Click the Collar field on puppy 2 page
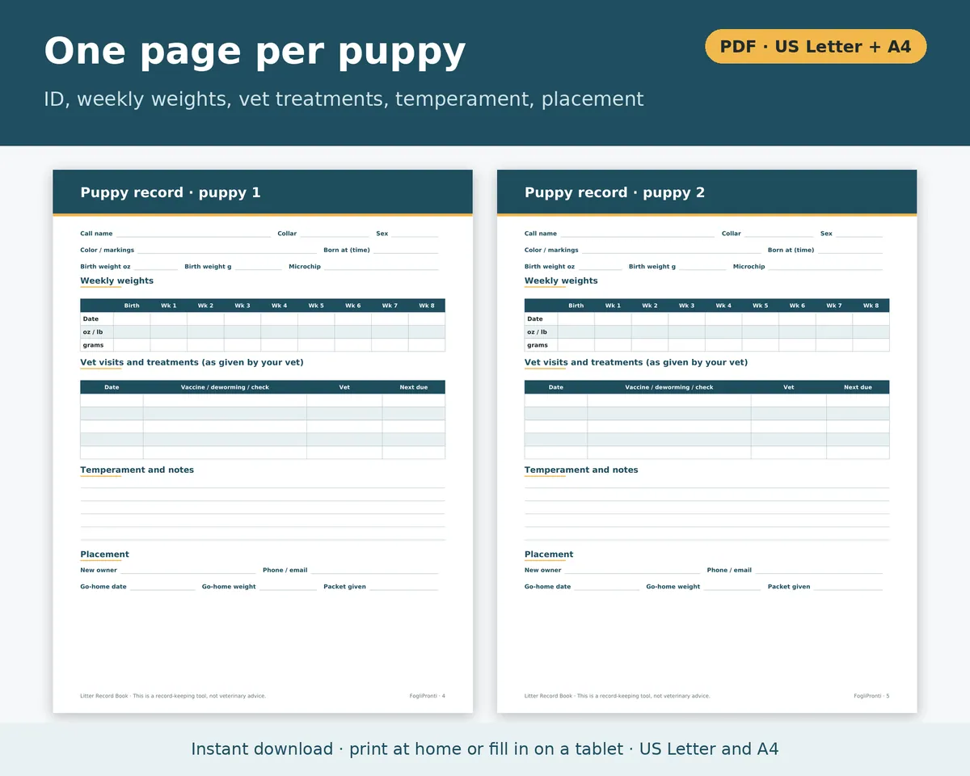The height and width of the screenshot is (776, 970). click(779, 234)
